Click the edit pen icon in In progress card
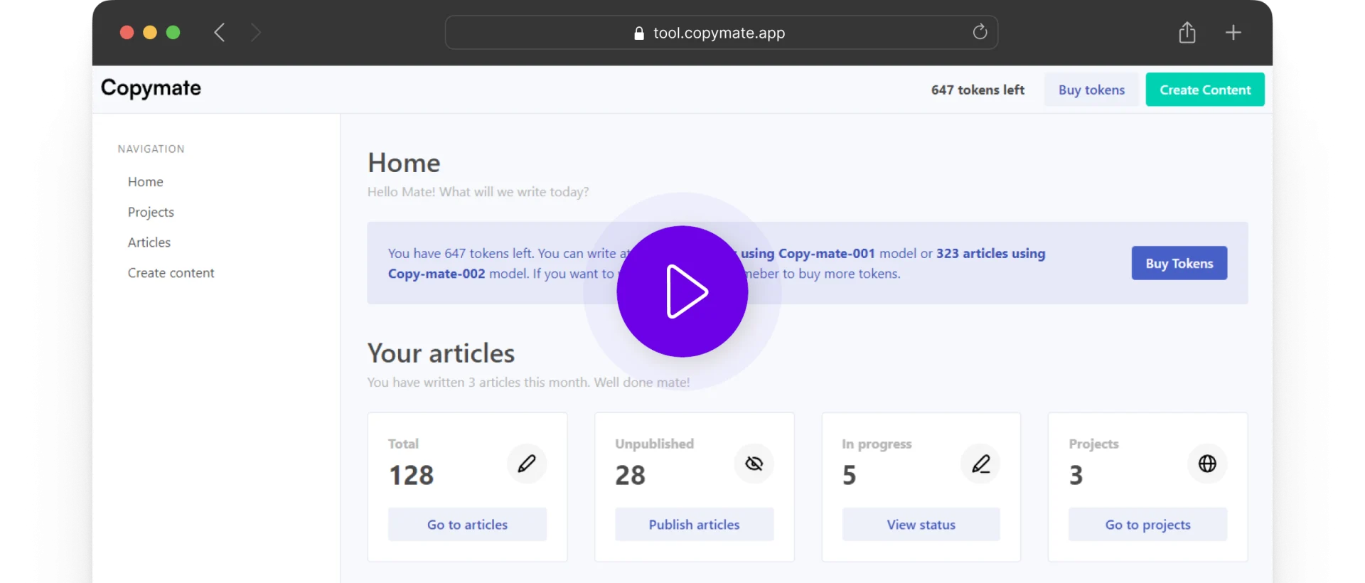 coord(980,464)
